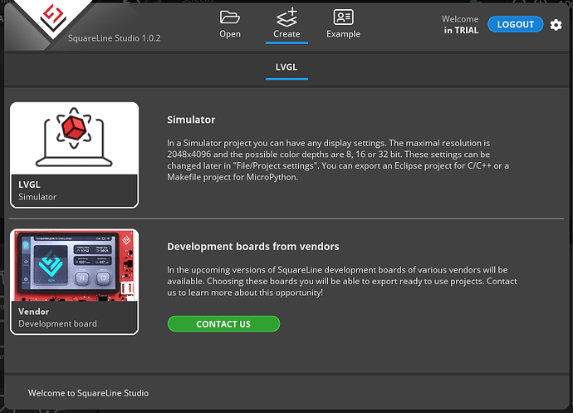
Task: Click the Simulator heading text
Action: [191, 120]
